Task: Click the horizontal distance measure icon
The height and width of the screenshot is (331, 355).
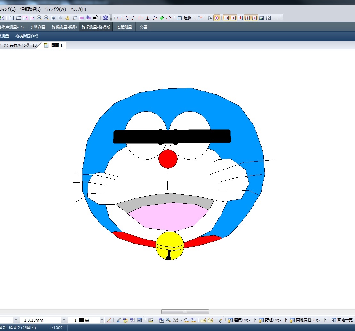Action: (119, 18)
